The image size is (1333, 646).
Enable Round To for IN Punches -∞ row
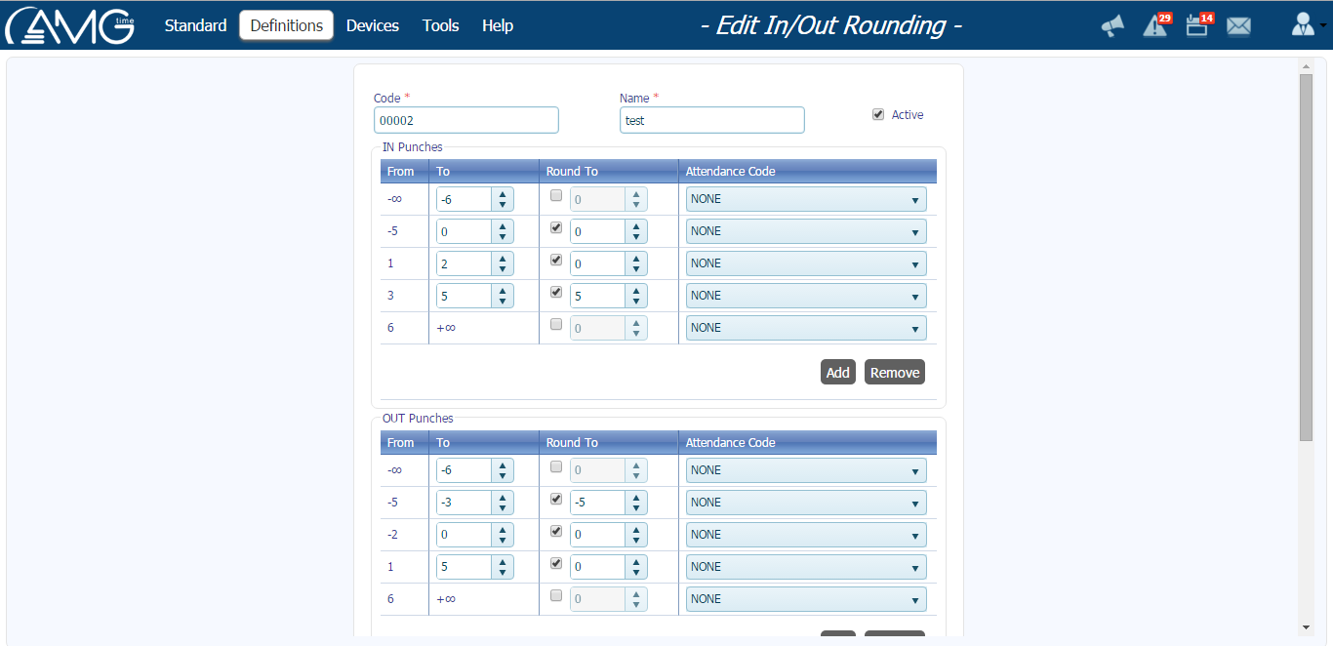pyautogui.click(x=556, y=196)
